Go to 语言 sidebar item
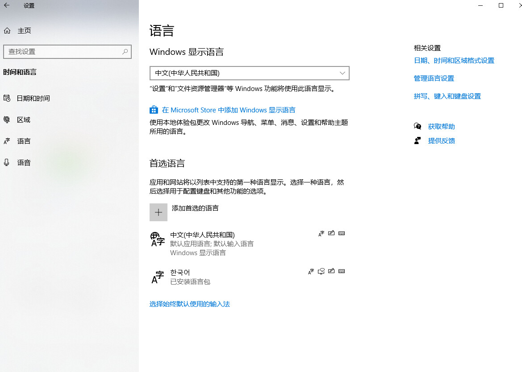Screen dimensions: 522x372 pyautogui.click(x=24, y=141)
